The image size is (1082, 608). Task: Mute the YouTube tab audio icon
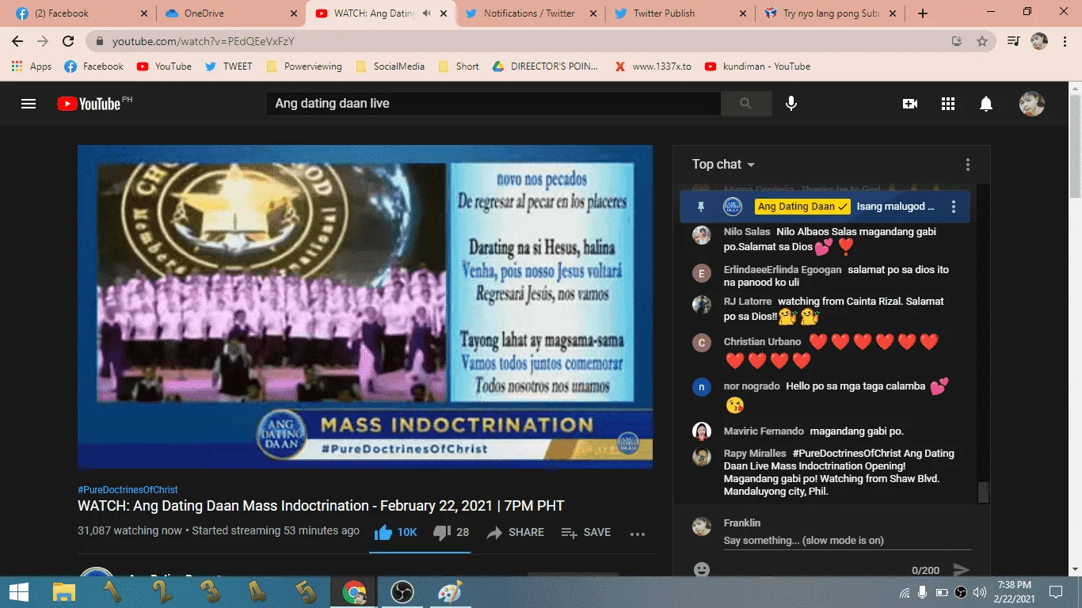[426, 13]
